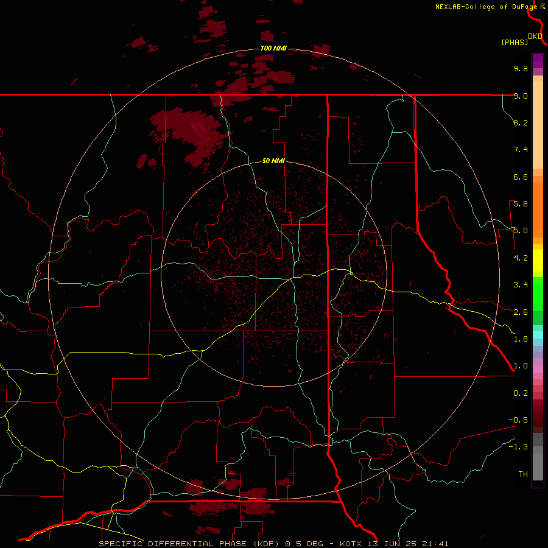The width and height of the screenshot is (548, 548).
Task: Click the 21:41 timestamp
Action: [436, 544]
